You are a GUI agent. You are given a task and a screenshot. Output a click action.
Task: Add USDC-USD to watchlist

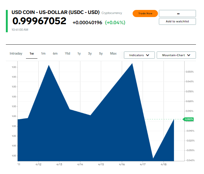(177, 21)
